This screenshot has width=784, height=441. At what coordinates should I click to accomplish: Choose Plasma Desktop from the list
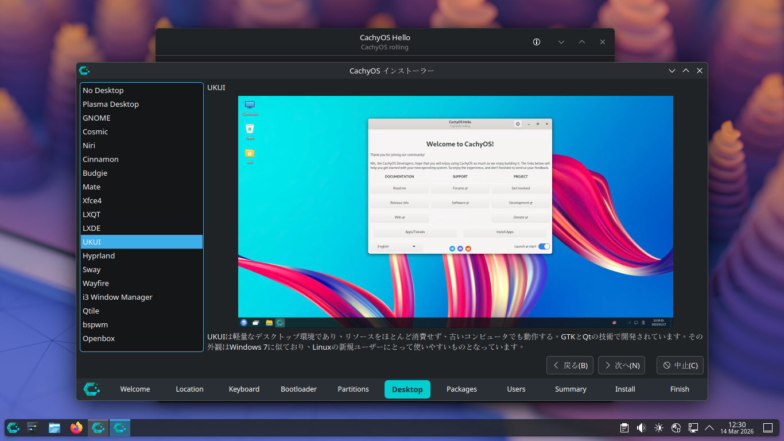142,104
